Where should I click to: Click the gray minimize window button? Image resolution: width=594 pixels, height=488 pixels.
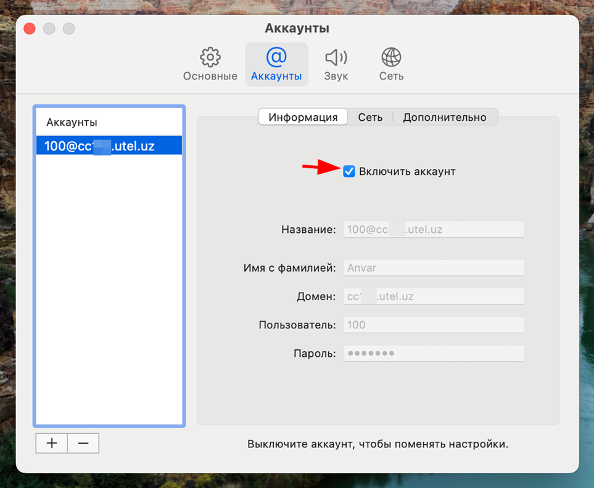click(49, 29)
